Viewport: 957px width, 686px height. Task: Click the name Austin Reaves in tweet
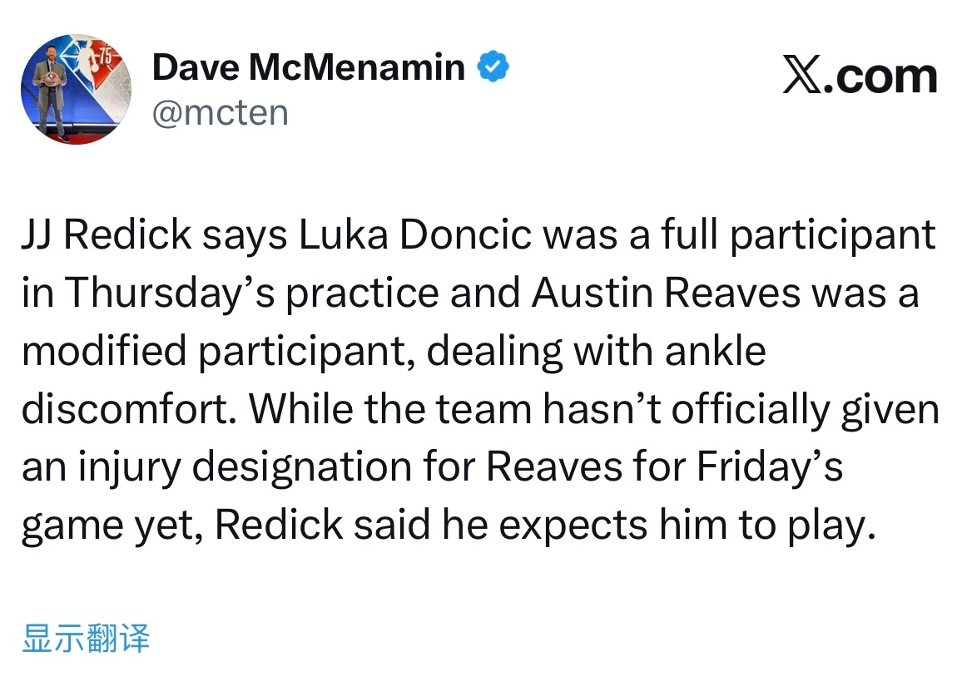tap(666, 293)
